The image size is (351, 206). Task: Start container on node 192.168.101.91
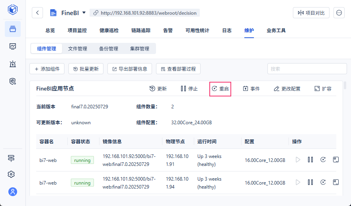click(298, 160)
